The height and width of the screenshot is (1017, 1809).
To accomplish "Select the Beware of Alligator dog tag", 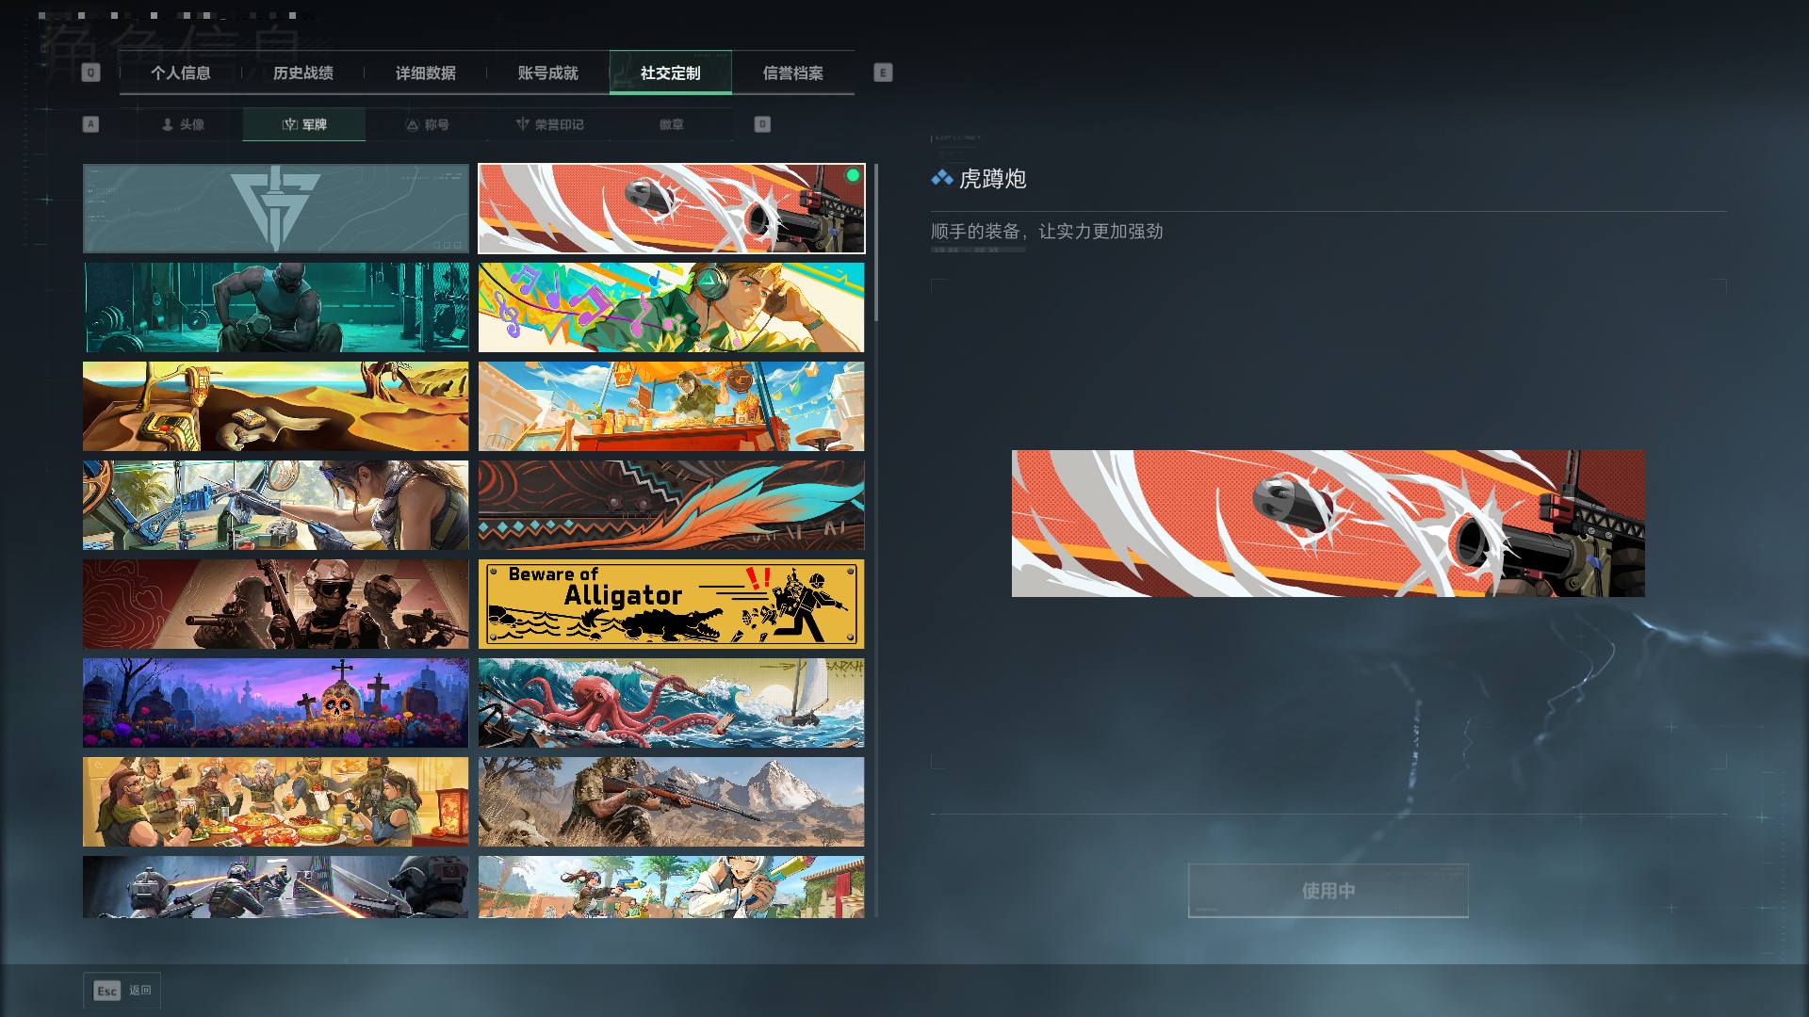I will click(671, 605).
